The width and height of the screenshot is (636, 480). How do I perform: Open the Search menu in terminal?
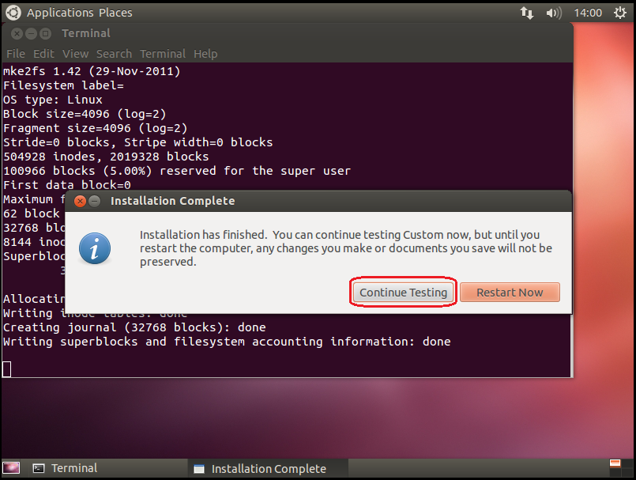pyautogui.click(x=114, y=54)
